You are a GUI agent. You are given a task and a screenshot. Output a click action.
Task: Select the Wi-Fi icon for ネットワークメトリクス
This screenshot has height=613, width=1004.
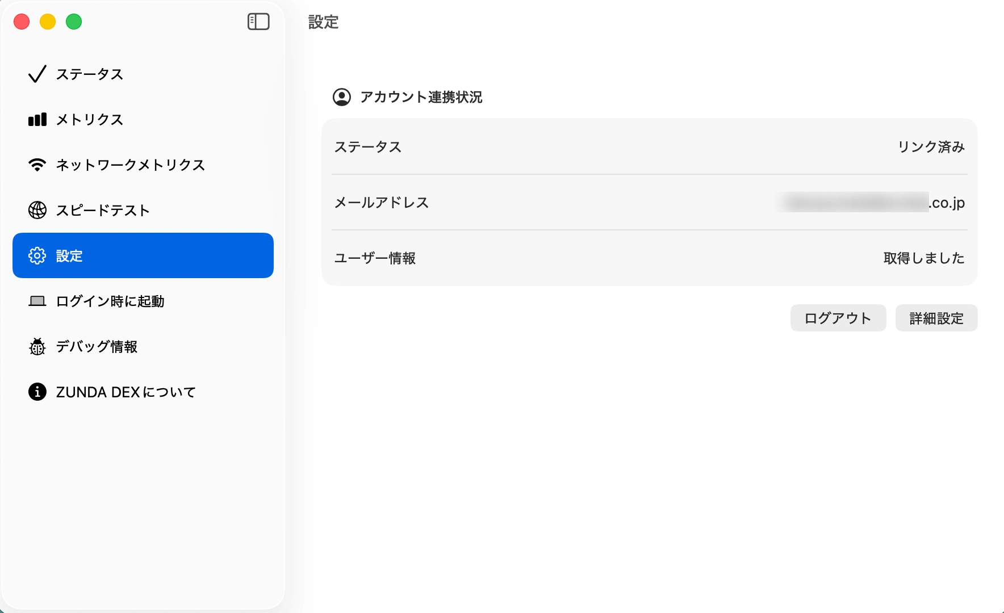pos(37,165)
